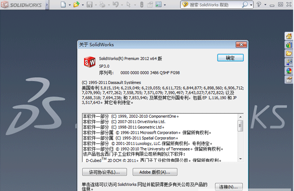The height and width of the screenshot is (191, 294).
Task: Click the Undo arrow icon
Action: [x=116, y=4]
